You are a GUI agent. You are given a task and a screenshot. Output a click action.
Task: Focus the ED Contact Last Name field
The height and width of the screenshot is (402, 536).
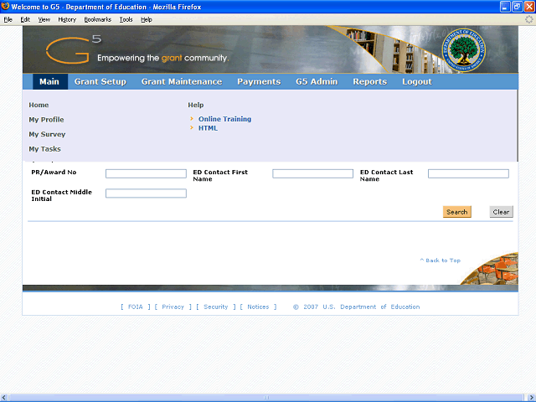coord(468,173)
